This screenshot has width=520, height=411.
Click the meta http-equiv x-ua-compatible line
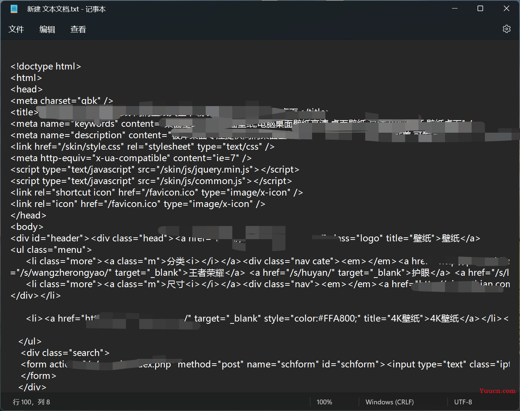coord(131,158)
